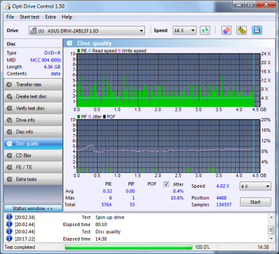This screenshot has height=254, width=279.
Task: Click the status log scroll down arrow
Action: tap(271, 239)
